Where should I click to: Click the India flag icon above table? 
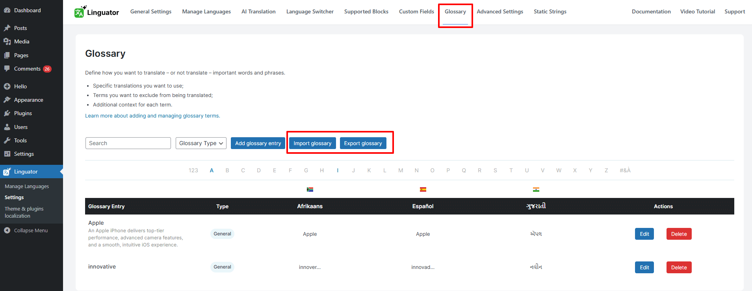coord(536,189)
